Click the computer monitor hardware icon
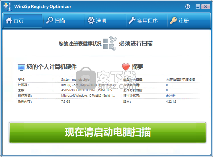This screenshot has width=213, height=157. [21, 67]
